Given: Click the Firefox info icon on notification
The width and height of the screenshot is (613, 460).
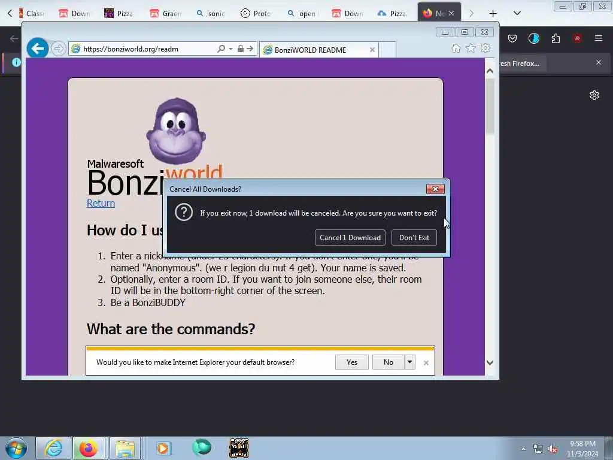Looking at the screenshot, I should click(x=16, y=62).
